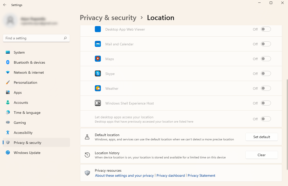Click the Mail and Calendar icon

pos(98,44)
